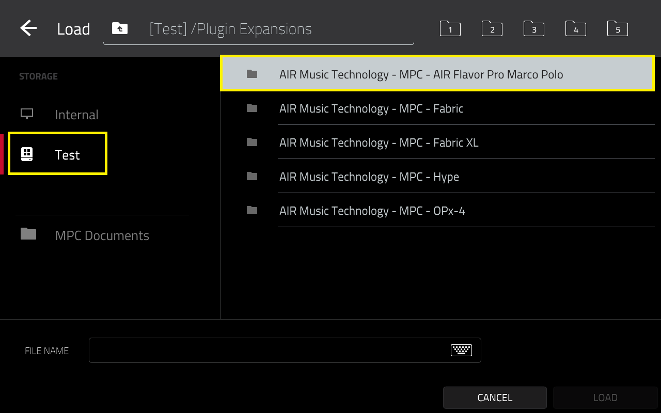Select AIR Flavor Pro Marco Polo folder name
The image size is (661, 413).
(421, 74)
